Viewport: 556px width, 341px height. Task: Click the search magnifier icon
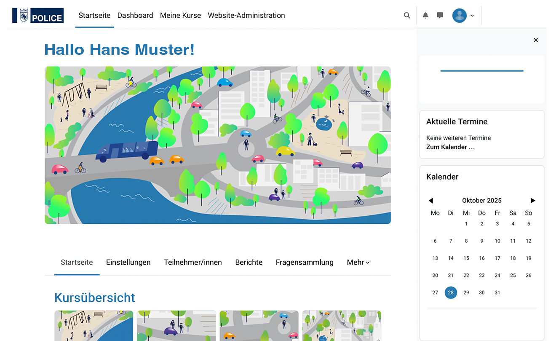[407, 16]
